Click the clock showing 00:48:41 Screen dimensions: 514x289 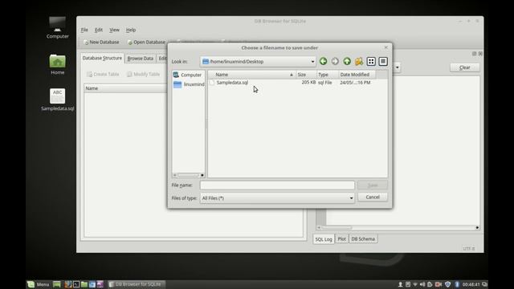pyautogui.click(x=471, y=284)
